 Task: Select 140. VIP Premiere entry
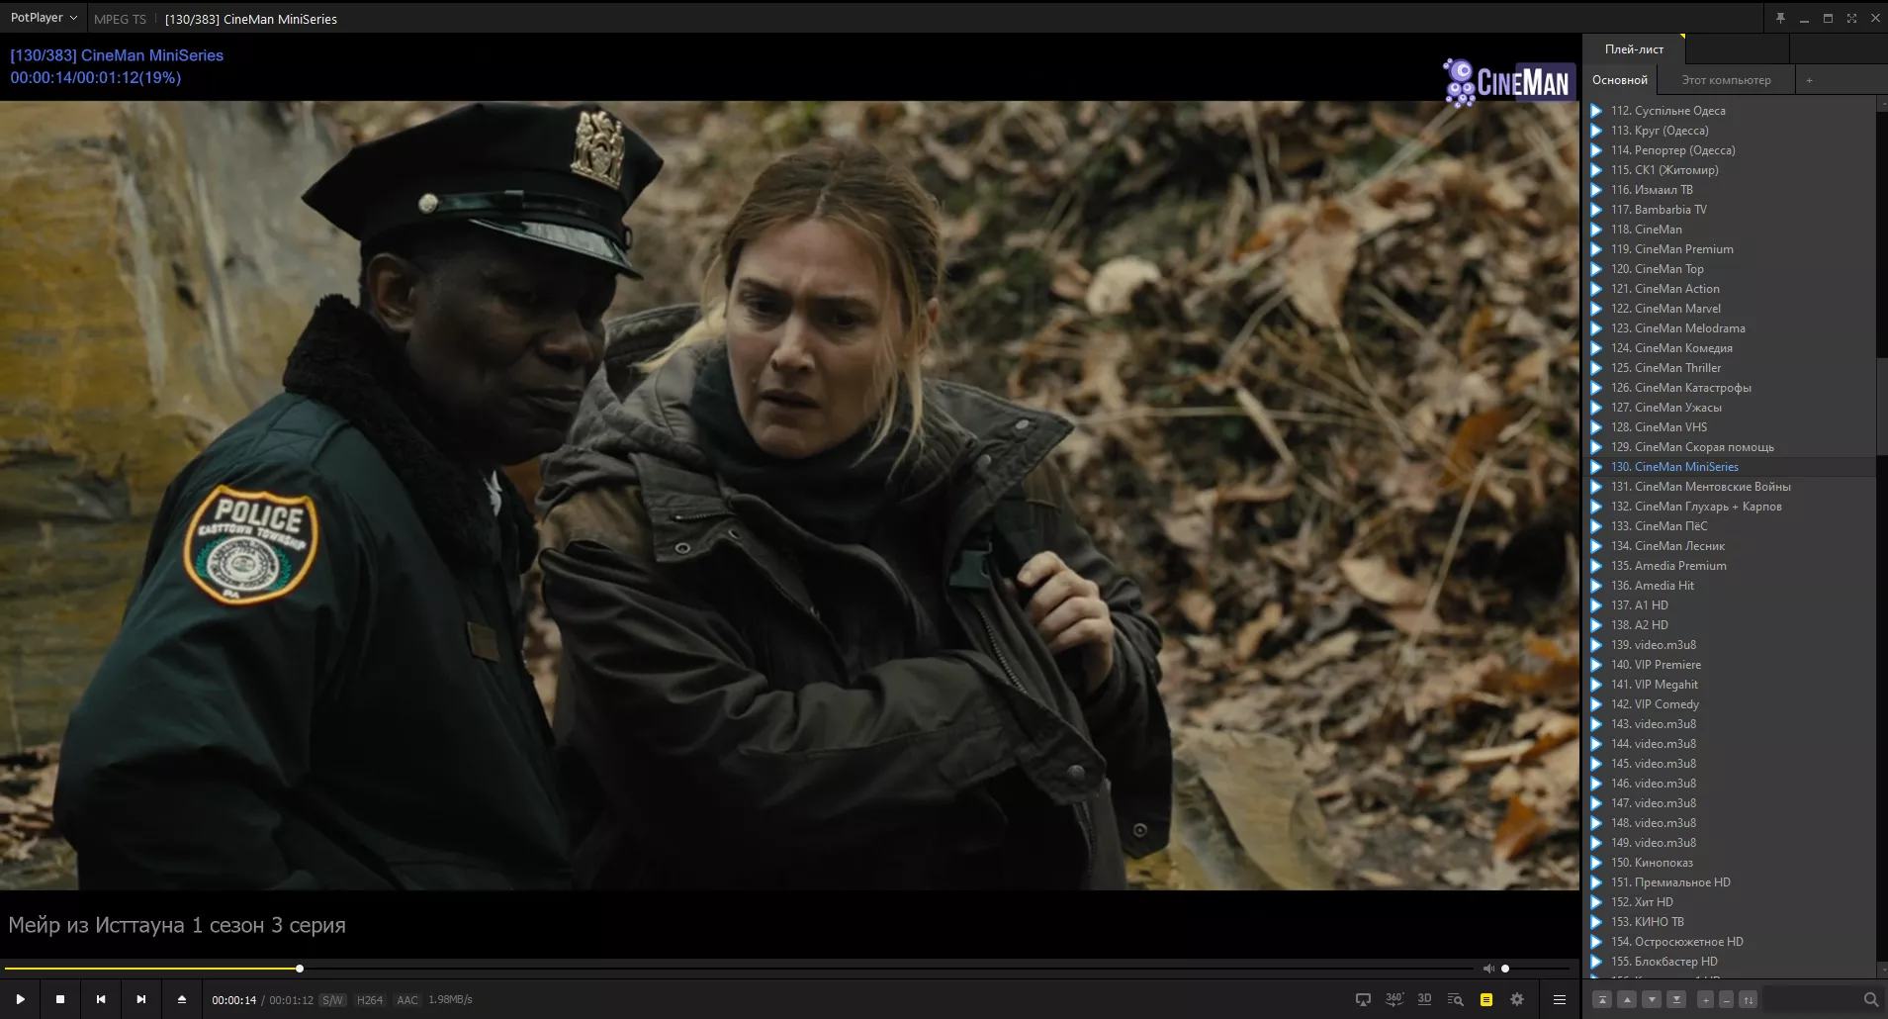tap(1729, 665)
